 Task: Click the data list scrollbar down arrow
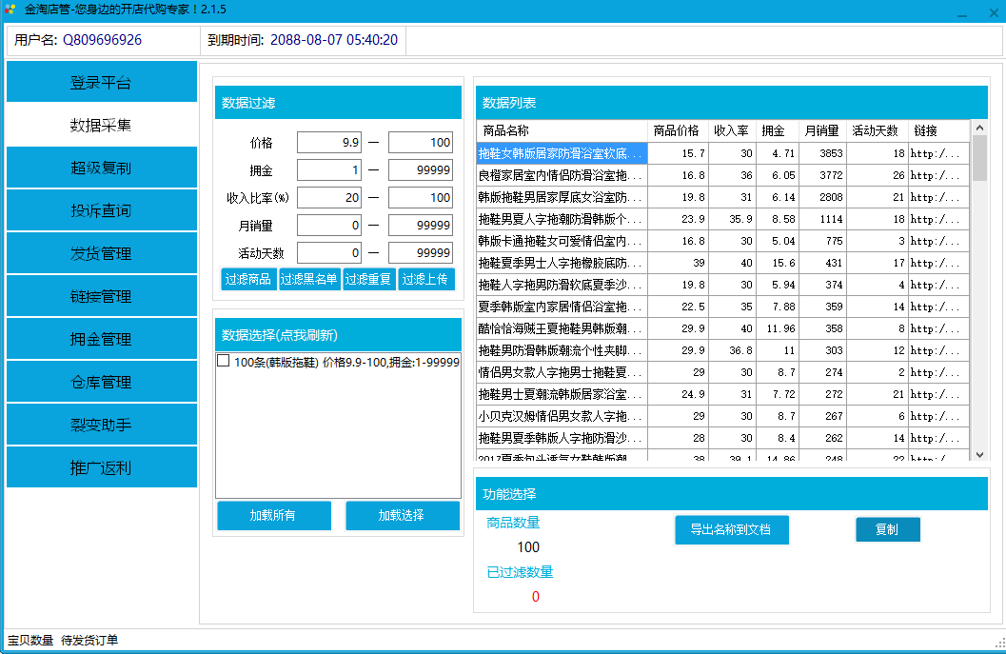click(979, 453)
